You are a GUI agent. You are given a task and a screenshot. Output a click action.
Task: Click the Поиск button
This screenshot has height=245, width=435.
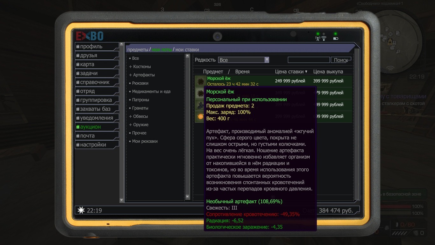pyautogui.click(x=341, y=60)
